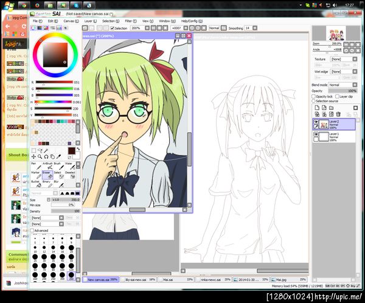The height and width of the screenshot is (303, 365).
Task: Open the Window menu
Action: pos(167,21)
